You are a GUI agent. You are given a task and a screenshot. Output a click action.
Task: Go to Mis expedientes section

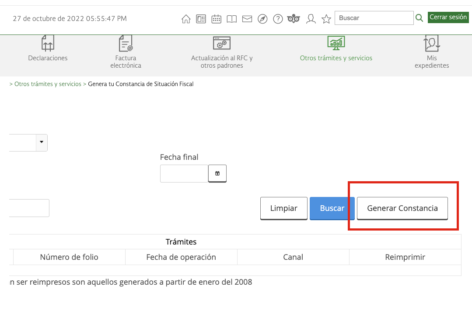coord(432,52)
